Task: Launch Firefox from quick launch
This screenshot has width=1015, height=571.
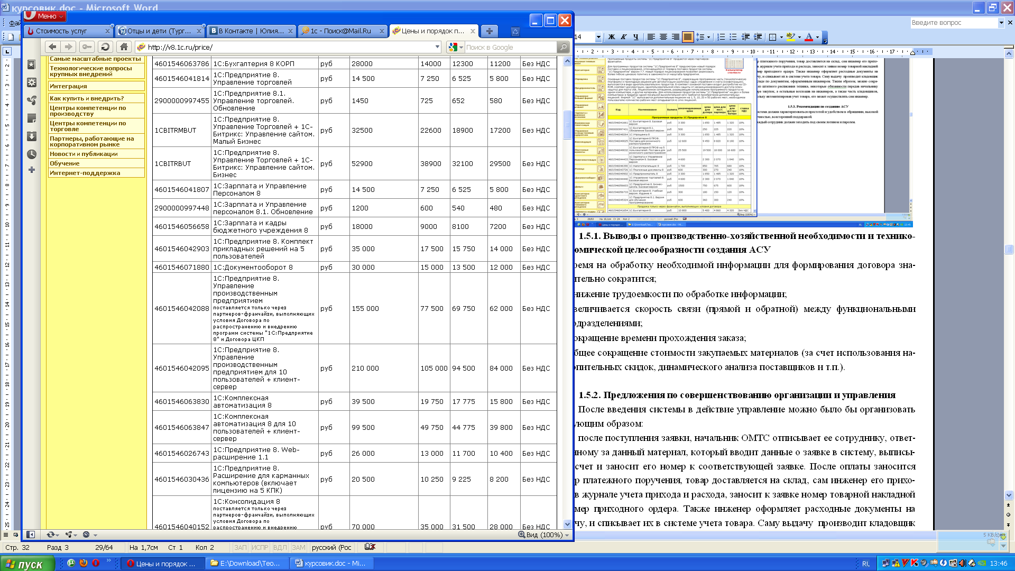Action: pyautogui.click(x=84, y=563)
